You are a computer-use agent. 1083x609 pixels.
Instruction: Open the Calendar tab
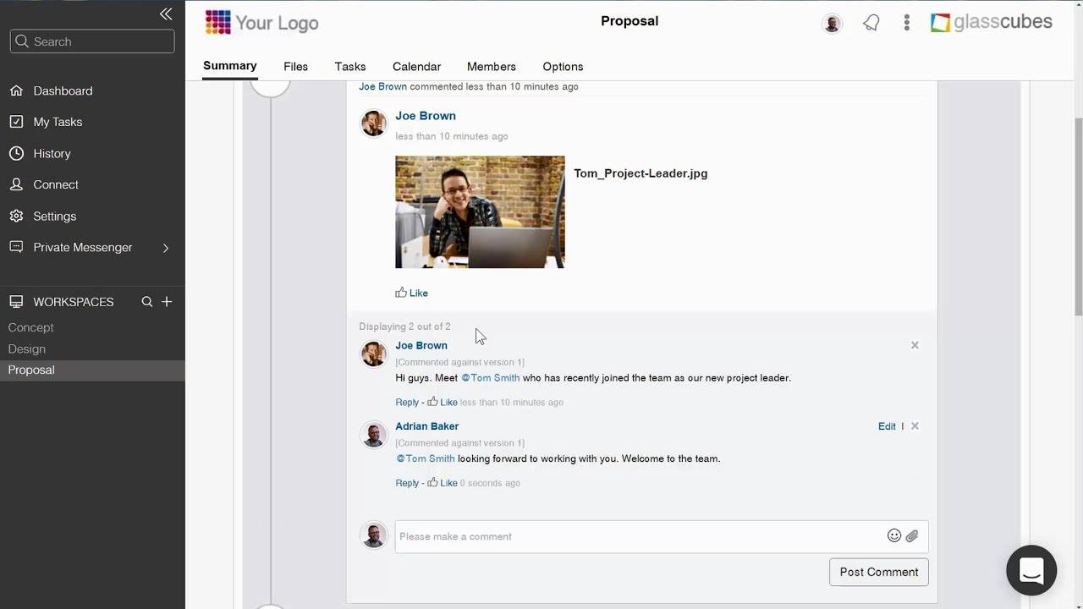[x=416, y=67]
